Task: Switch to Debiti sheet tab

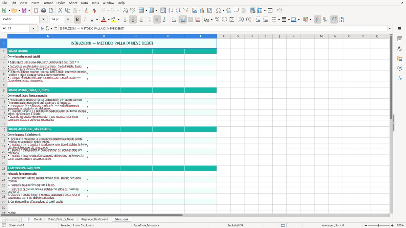Action: (x=38, y=219)
